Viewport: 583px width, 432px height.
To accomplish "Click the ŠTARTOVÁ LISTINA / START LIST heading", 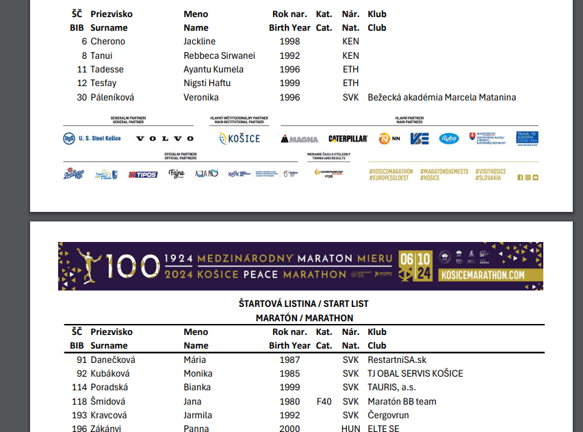I will click(303, 303).
